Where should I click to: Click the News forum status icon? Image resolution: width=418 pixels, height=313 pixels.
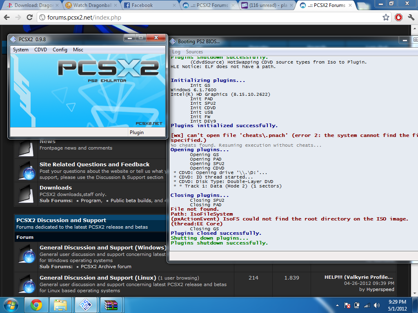pos(26,148)
